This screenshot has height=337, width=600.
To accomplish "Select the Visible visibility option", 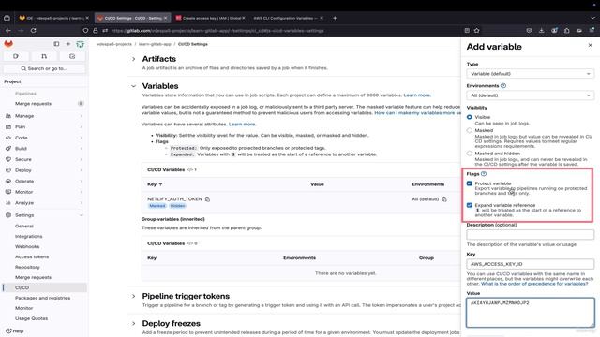I will tap(470, 117).
